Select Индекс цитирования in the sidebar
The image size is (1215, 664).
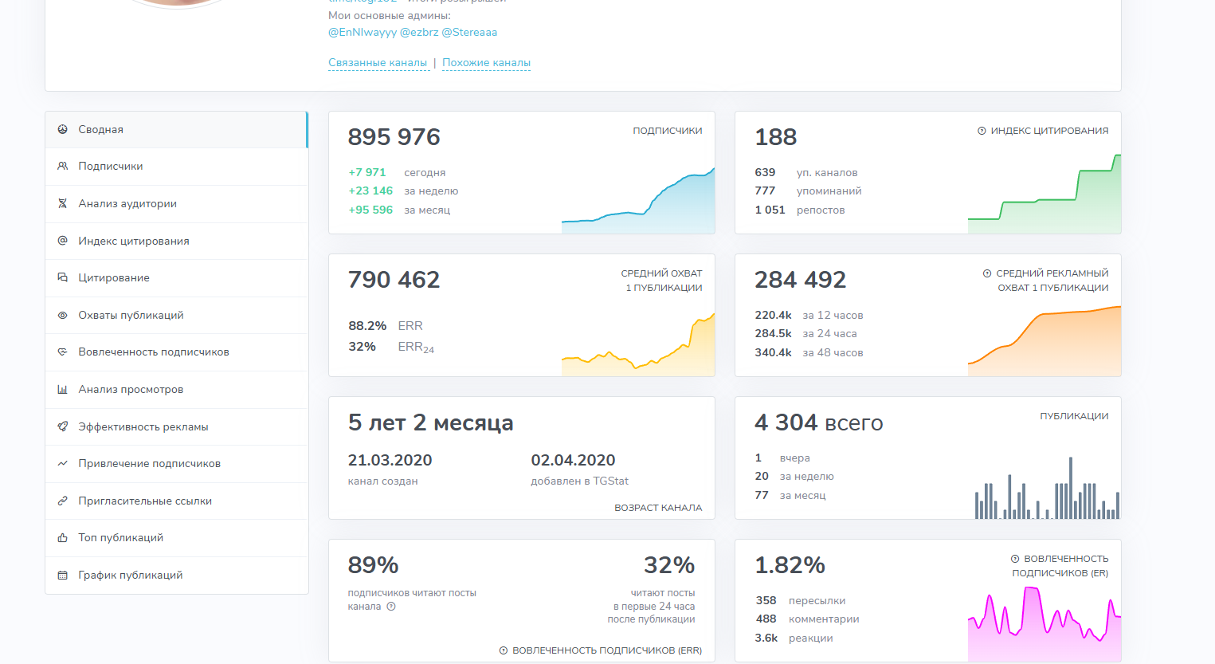[176, 241]
